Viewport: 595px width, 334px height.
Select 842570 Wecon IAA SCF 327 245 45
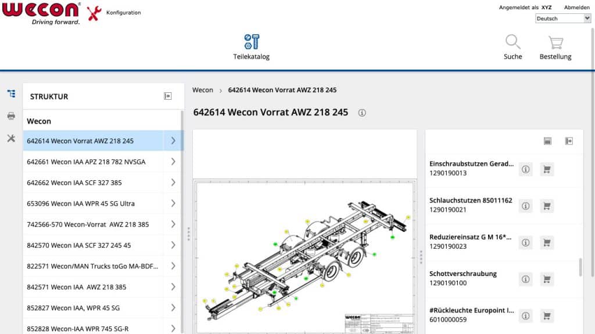(x=94, y=245)
